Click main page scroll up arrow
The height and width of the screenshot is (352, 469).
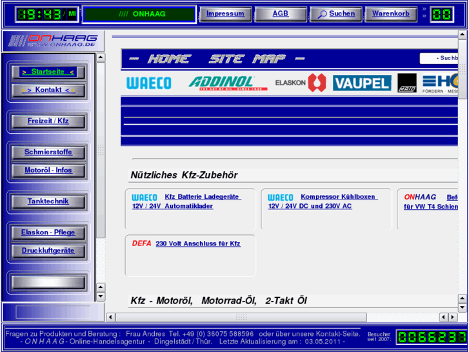(462, 34)
